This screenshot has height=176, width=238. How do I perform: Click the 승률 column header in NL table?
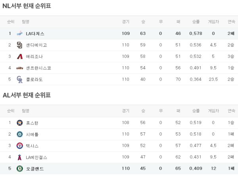pos(196,21)
